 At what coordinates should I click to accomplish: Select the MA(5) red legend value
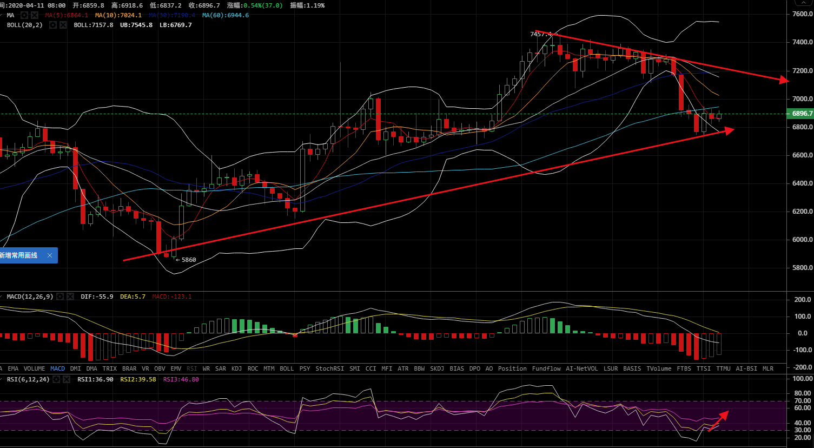[67, 15]
